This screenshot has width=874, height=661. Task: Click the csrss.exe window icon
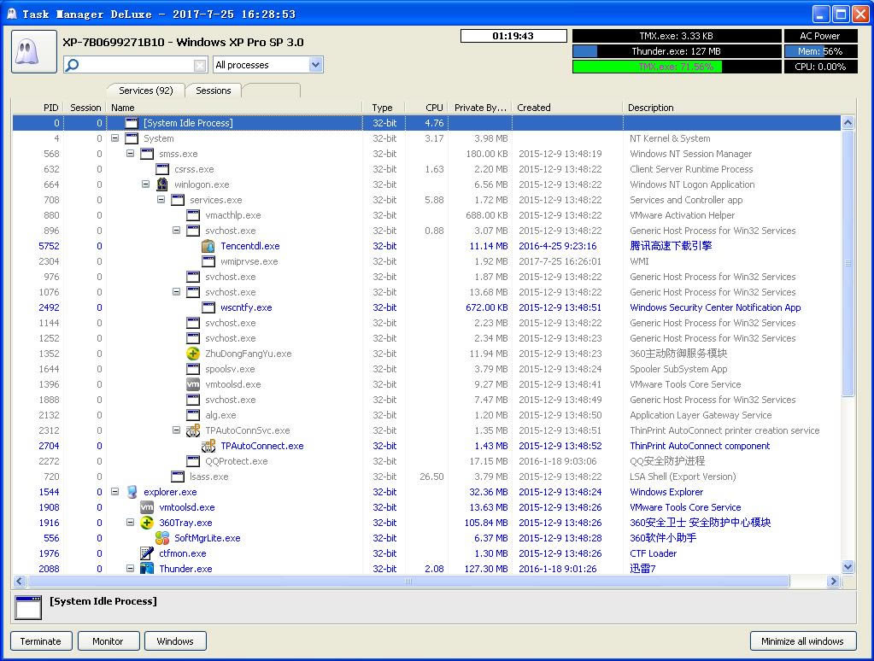pos(162,169)
